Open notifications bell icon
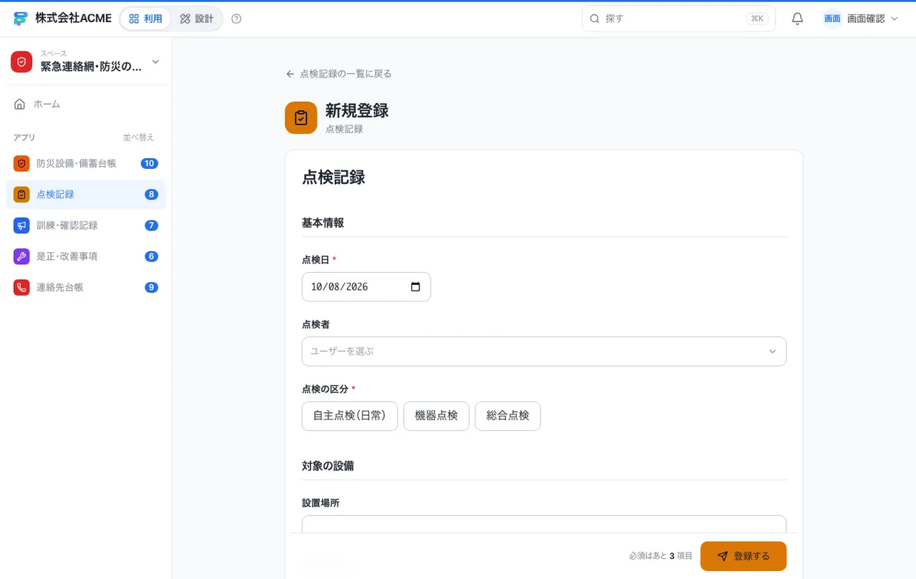The image size is (916, 579). click(797, 19)
